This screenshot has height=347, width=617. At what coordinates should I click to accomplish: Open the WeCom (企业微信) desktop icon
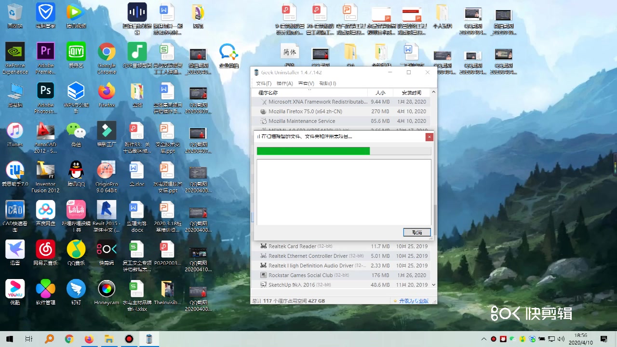pos(228,54)
